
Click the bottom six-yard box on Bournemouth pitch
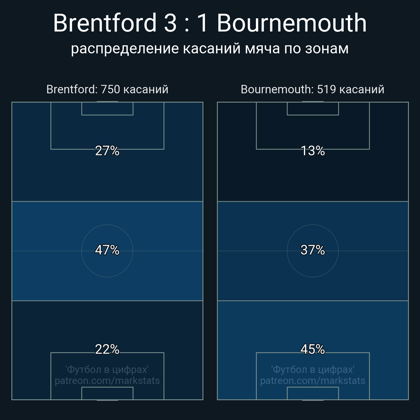[x=313, y=394]
